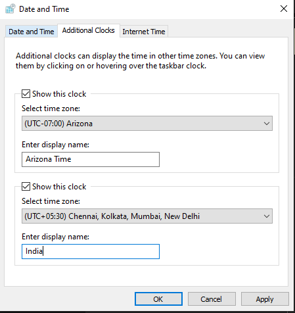
Task: Click the Additional clocks description text
Action: click(140, 61)
